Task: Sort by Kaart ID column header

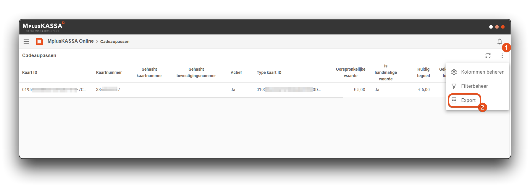Action: (x=30, y=72)
